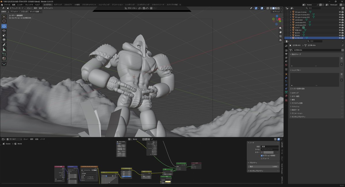Click viewport オブジェクト menu
This screenshot has height=187, width=345.
point(48,8)
